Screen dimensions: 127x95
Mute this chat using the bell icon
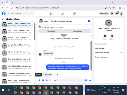point(105,36)
